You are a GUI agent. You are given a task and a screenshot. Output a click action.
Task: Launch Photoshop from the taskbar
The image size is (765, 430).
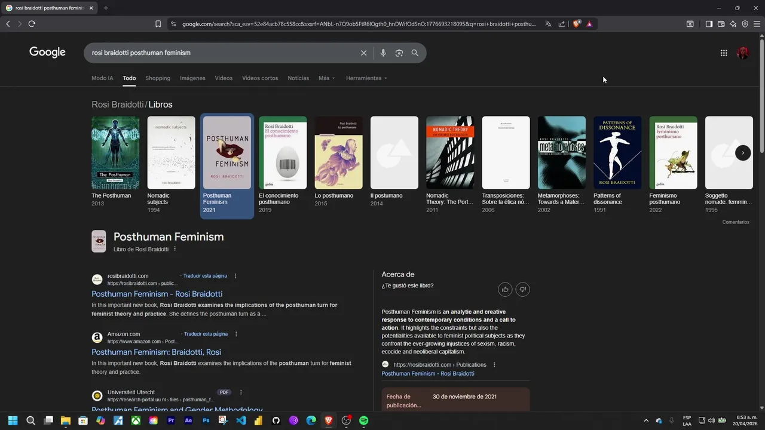tap(206, 420)
